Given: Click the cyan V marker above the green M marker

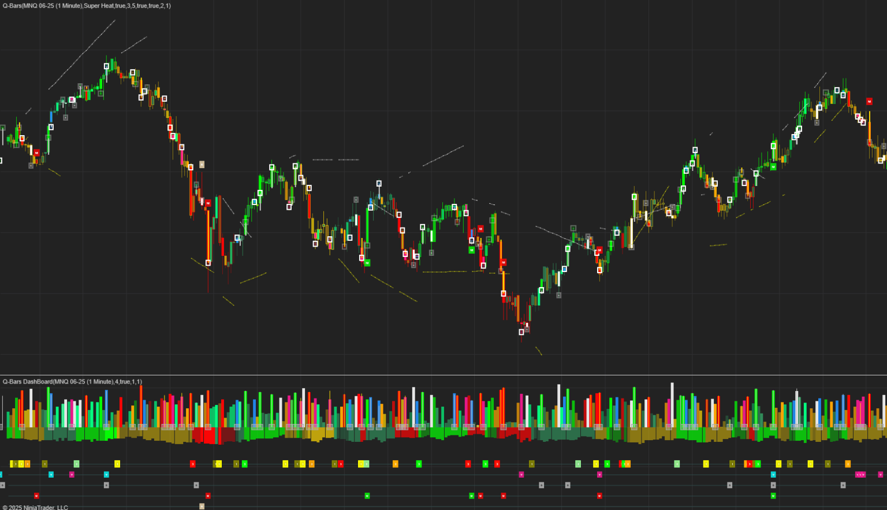Looking at the screenshot, I should [773, 475].
